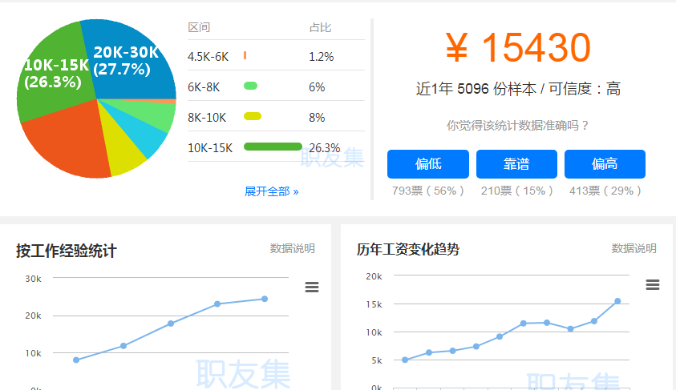Screen dimensions: 676x390
Task: Click the orange bar in the 4.5K-6K row
Action: tap(245, 56)
